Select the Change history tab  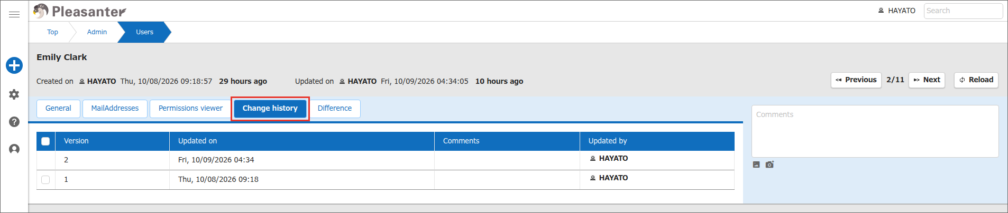pos(270,109)
